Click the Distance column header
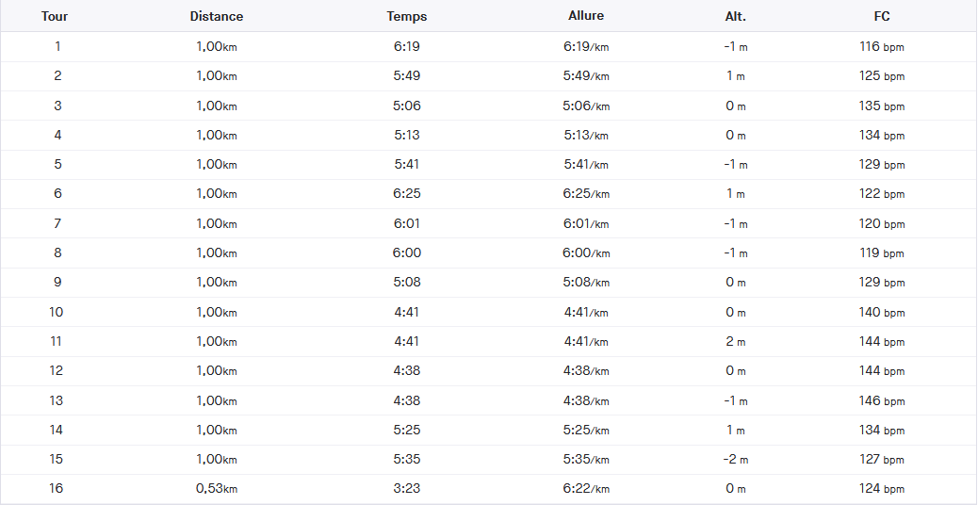Viewport: 978px width, 505px height. click(216, 16)
